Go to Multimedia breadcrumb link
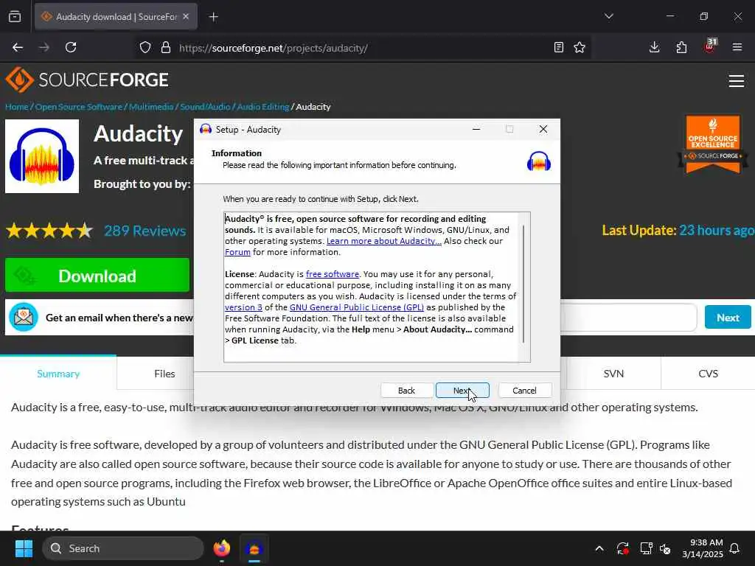755x566 pixels. [151, 107]
